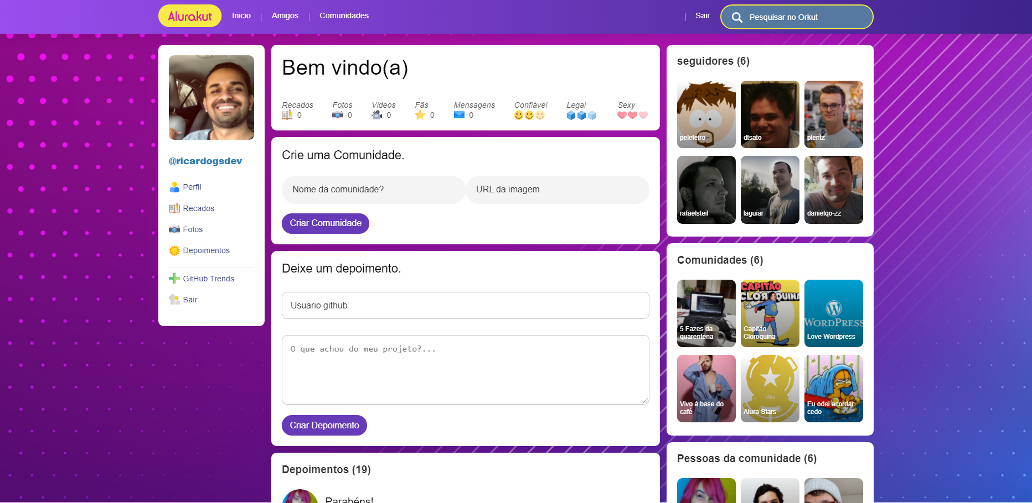This screenshot has height=503, width=1032.
Task: Click the magnifier icon in the search bar
Action: pos(737,17)
